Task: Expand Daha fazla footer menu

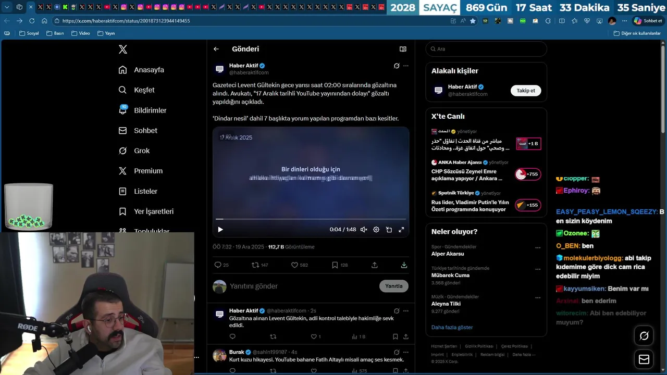Action: 524,355
